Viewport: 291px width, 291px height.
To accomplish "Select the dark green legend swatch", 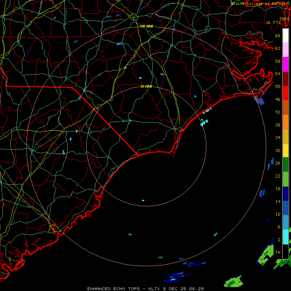I will [x=286, y=164].
